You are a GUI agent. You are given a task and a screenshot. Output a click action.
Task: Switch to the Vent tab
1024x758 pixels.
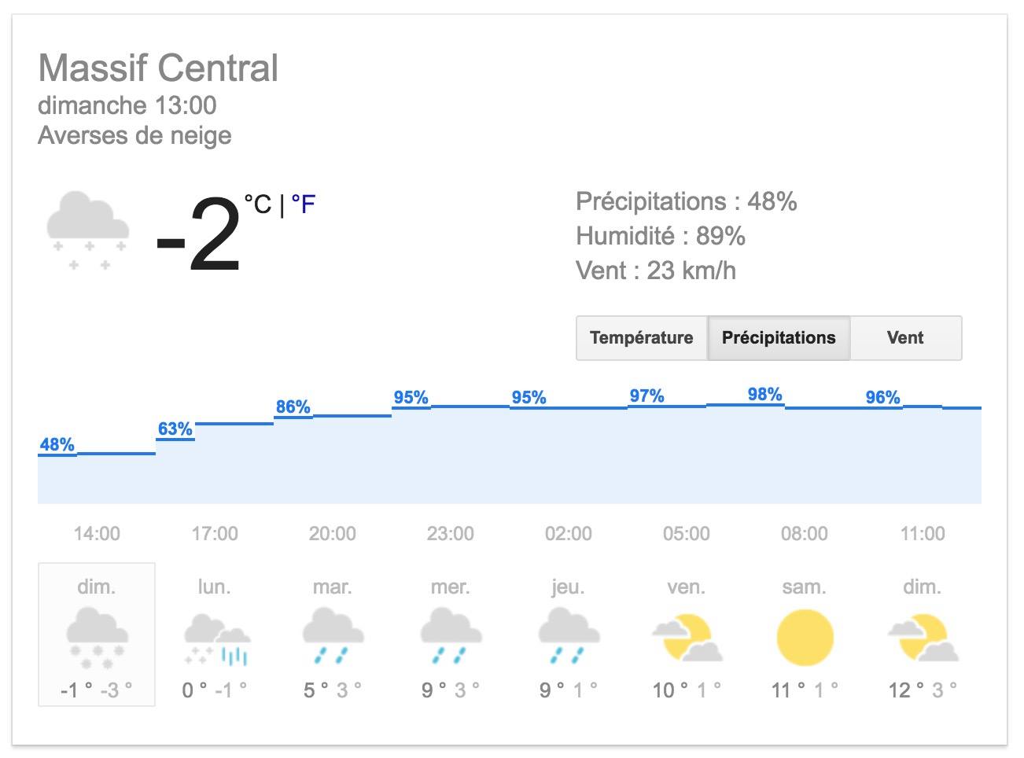point(905,338)
